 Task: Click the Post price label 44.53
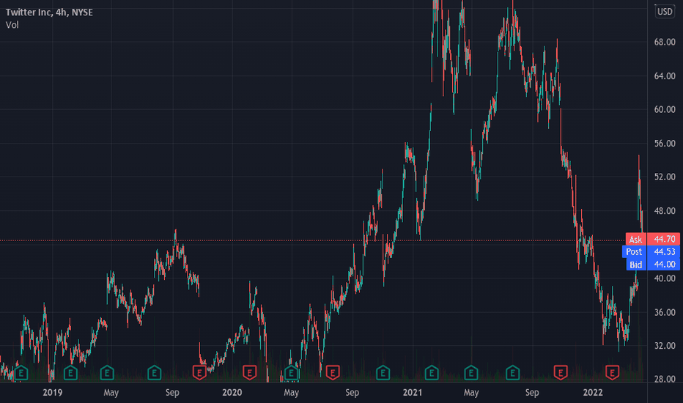pyautogui.click(x=651, y=252)
